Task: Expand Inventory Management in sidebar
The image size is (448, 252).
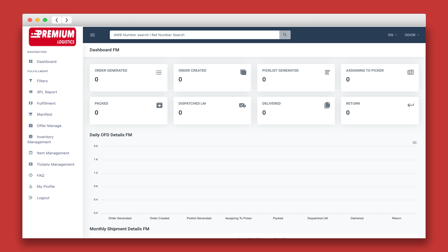Action: pyautogui.click(x=45, y=139)
